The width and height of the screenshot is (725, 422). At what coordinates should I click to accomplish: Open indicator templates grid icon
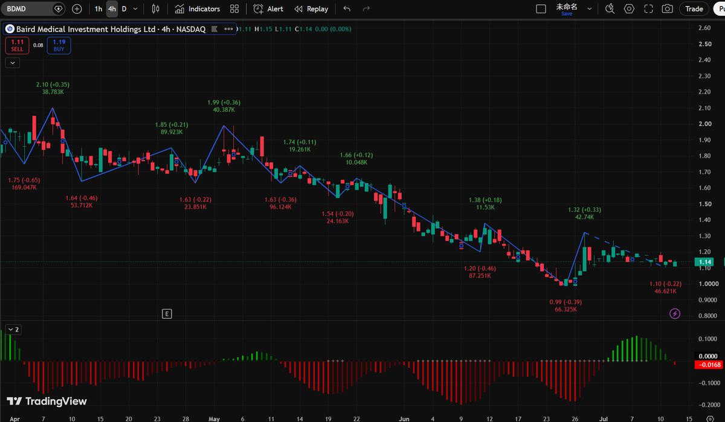234,9
